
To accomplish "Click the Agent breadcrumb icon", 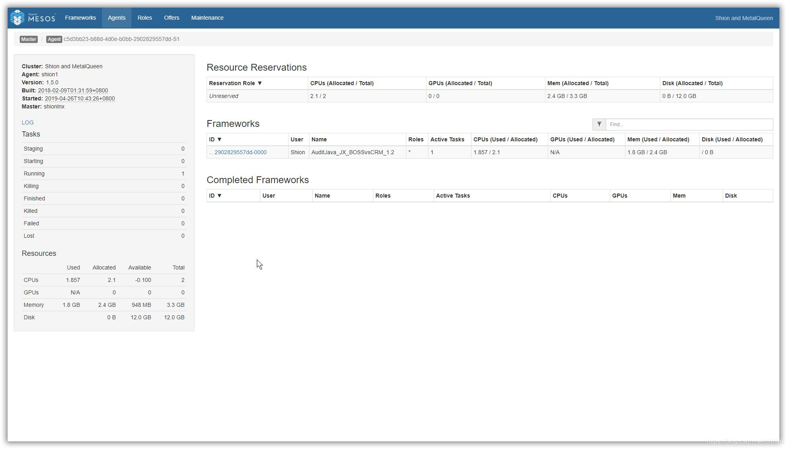I will tap(53, 39).
